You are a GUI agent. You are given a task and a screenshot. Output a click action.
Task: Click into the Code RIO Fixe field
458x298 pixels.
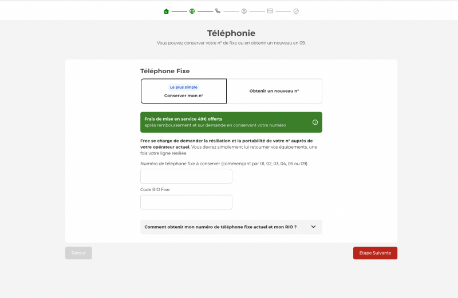(x=186, y=202)
